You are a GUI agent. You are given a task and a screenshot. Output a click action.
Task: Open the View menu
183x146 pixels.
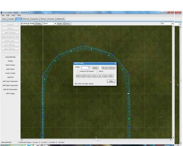pyautogui.click(x=13, y=15)
